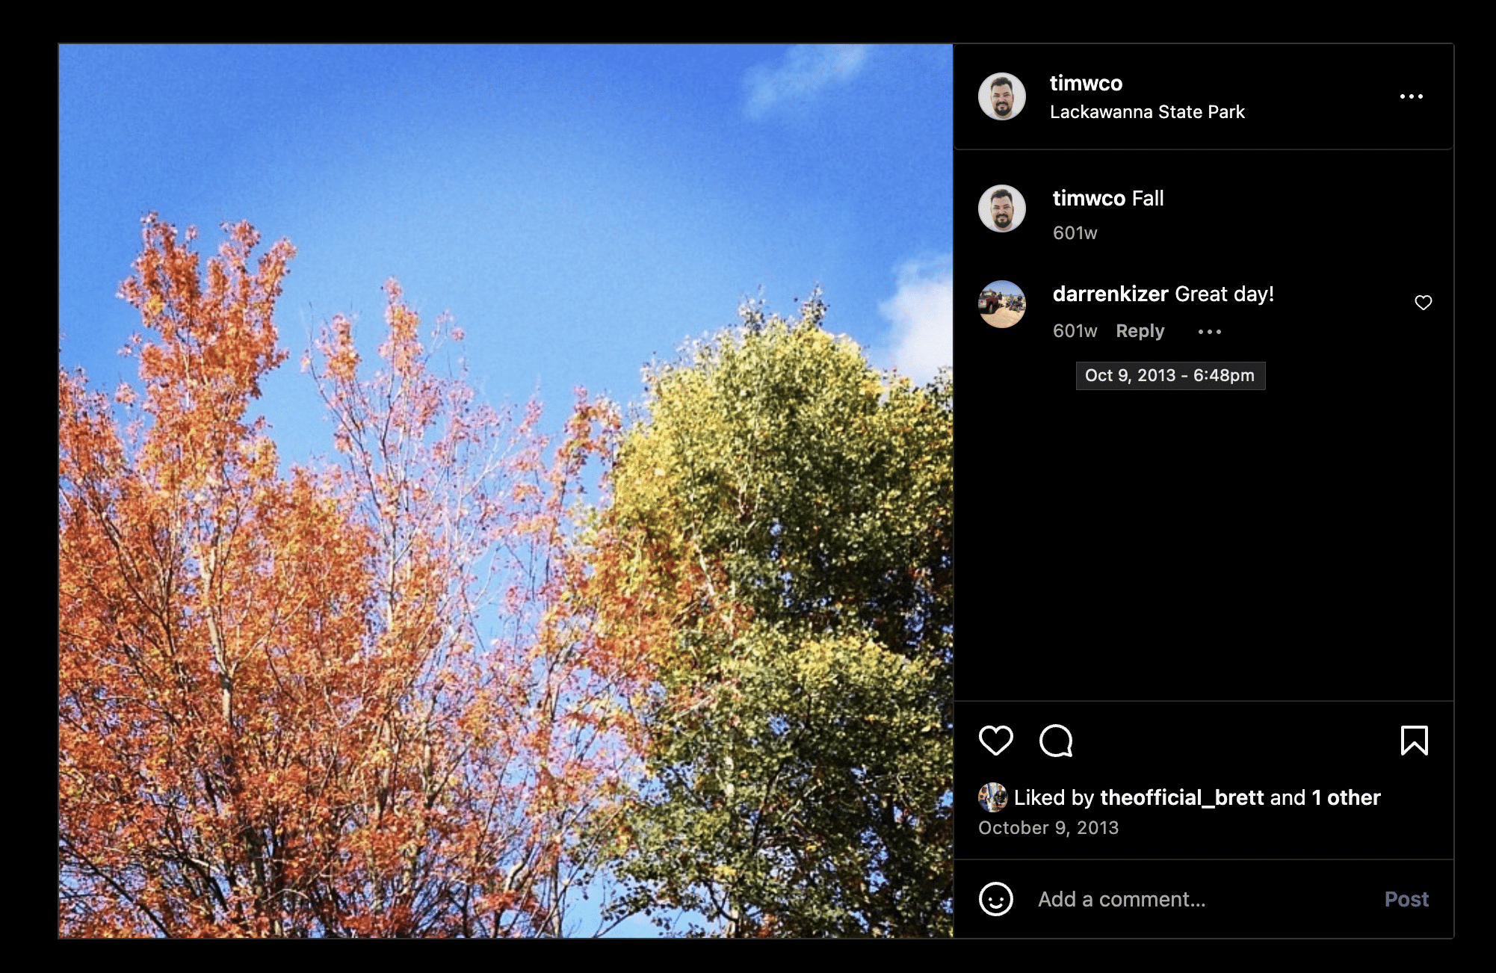Open post options three-dot menu
This screenshot has width=1496, height=973.
coord(1411,96)
